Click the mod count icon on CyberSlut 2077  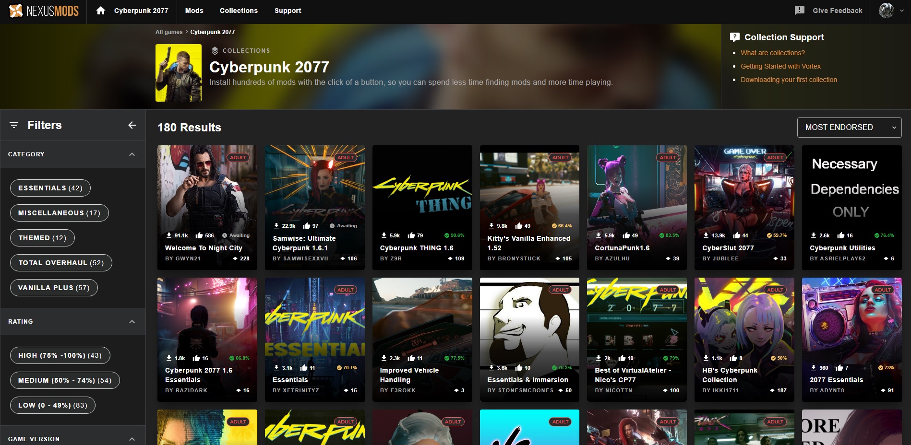[x=776, y=258]
